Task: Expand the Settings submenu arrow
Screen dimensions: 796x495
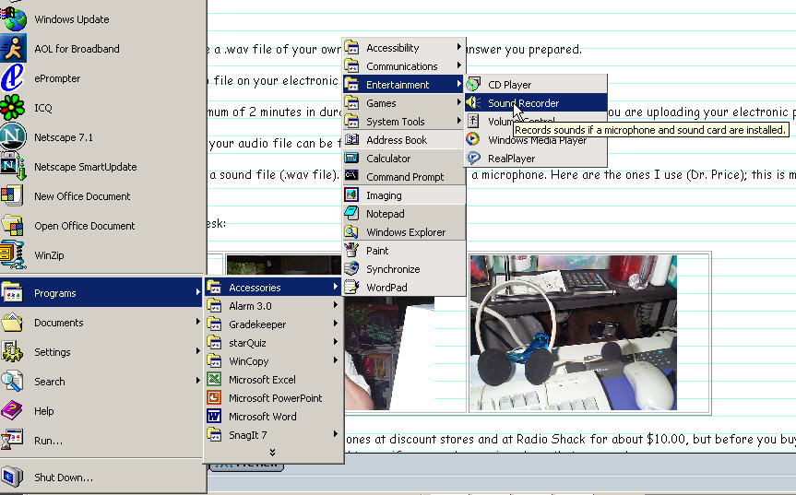Action: pyautogui.click(x=197, y=350)
